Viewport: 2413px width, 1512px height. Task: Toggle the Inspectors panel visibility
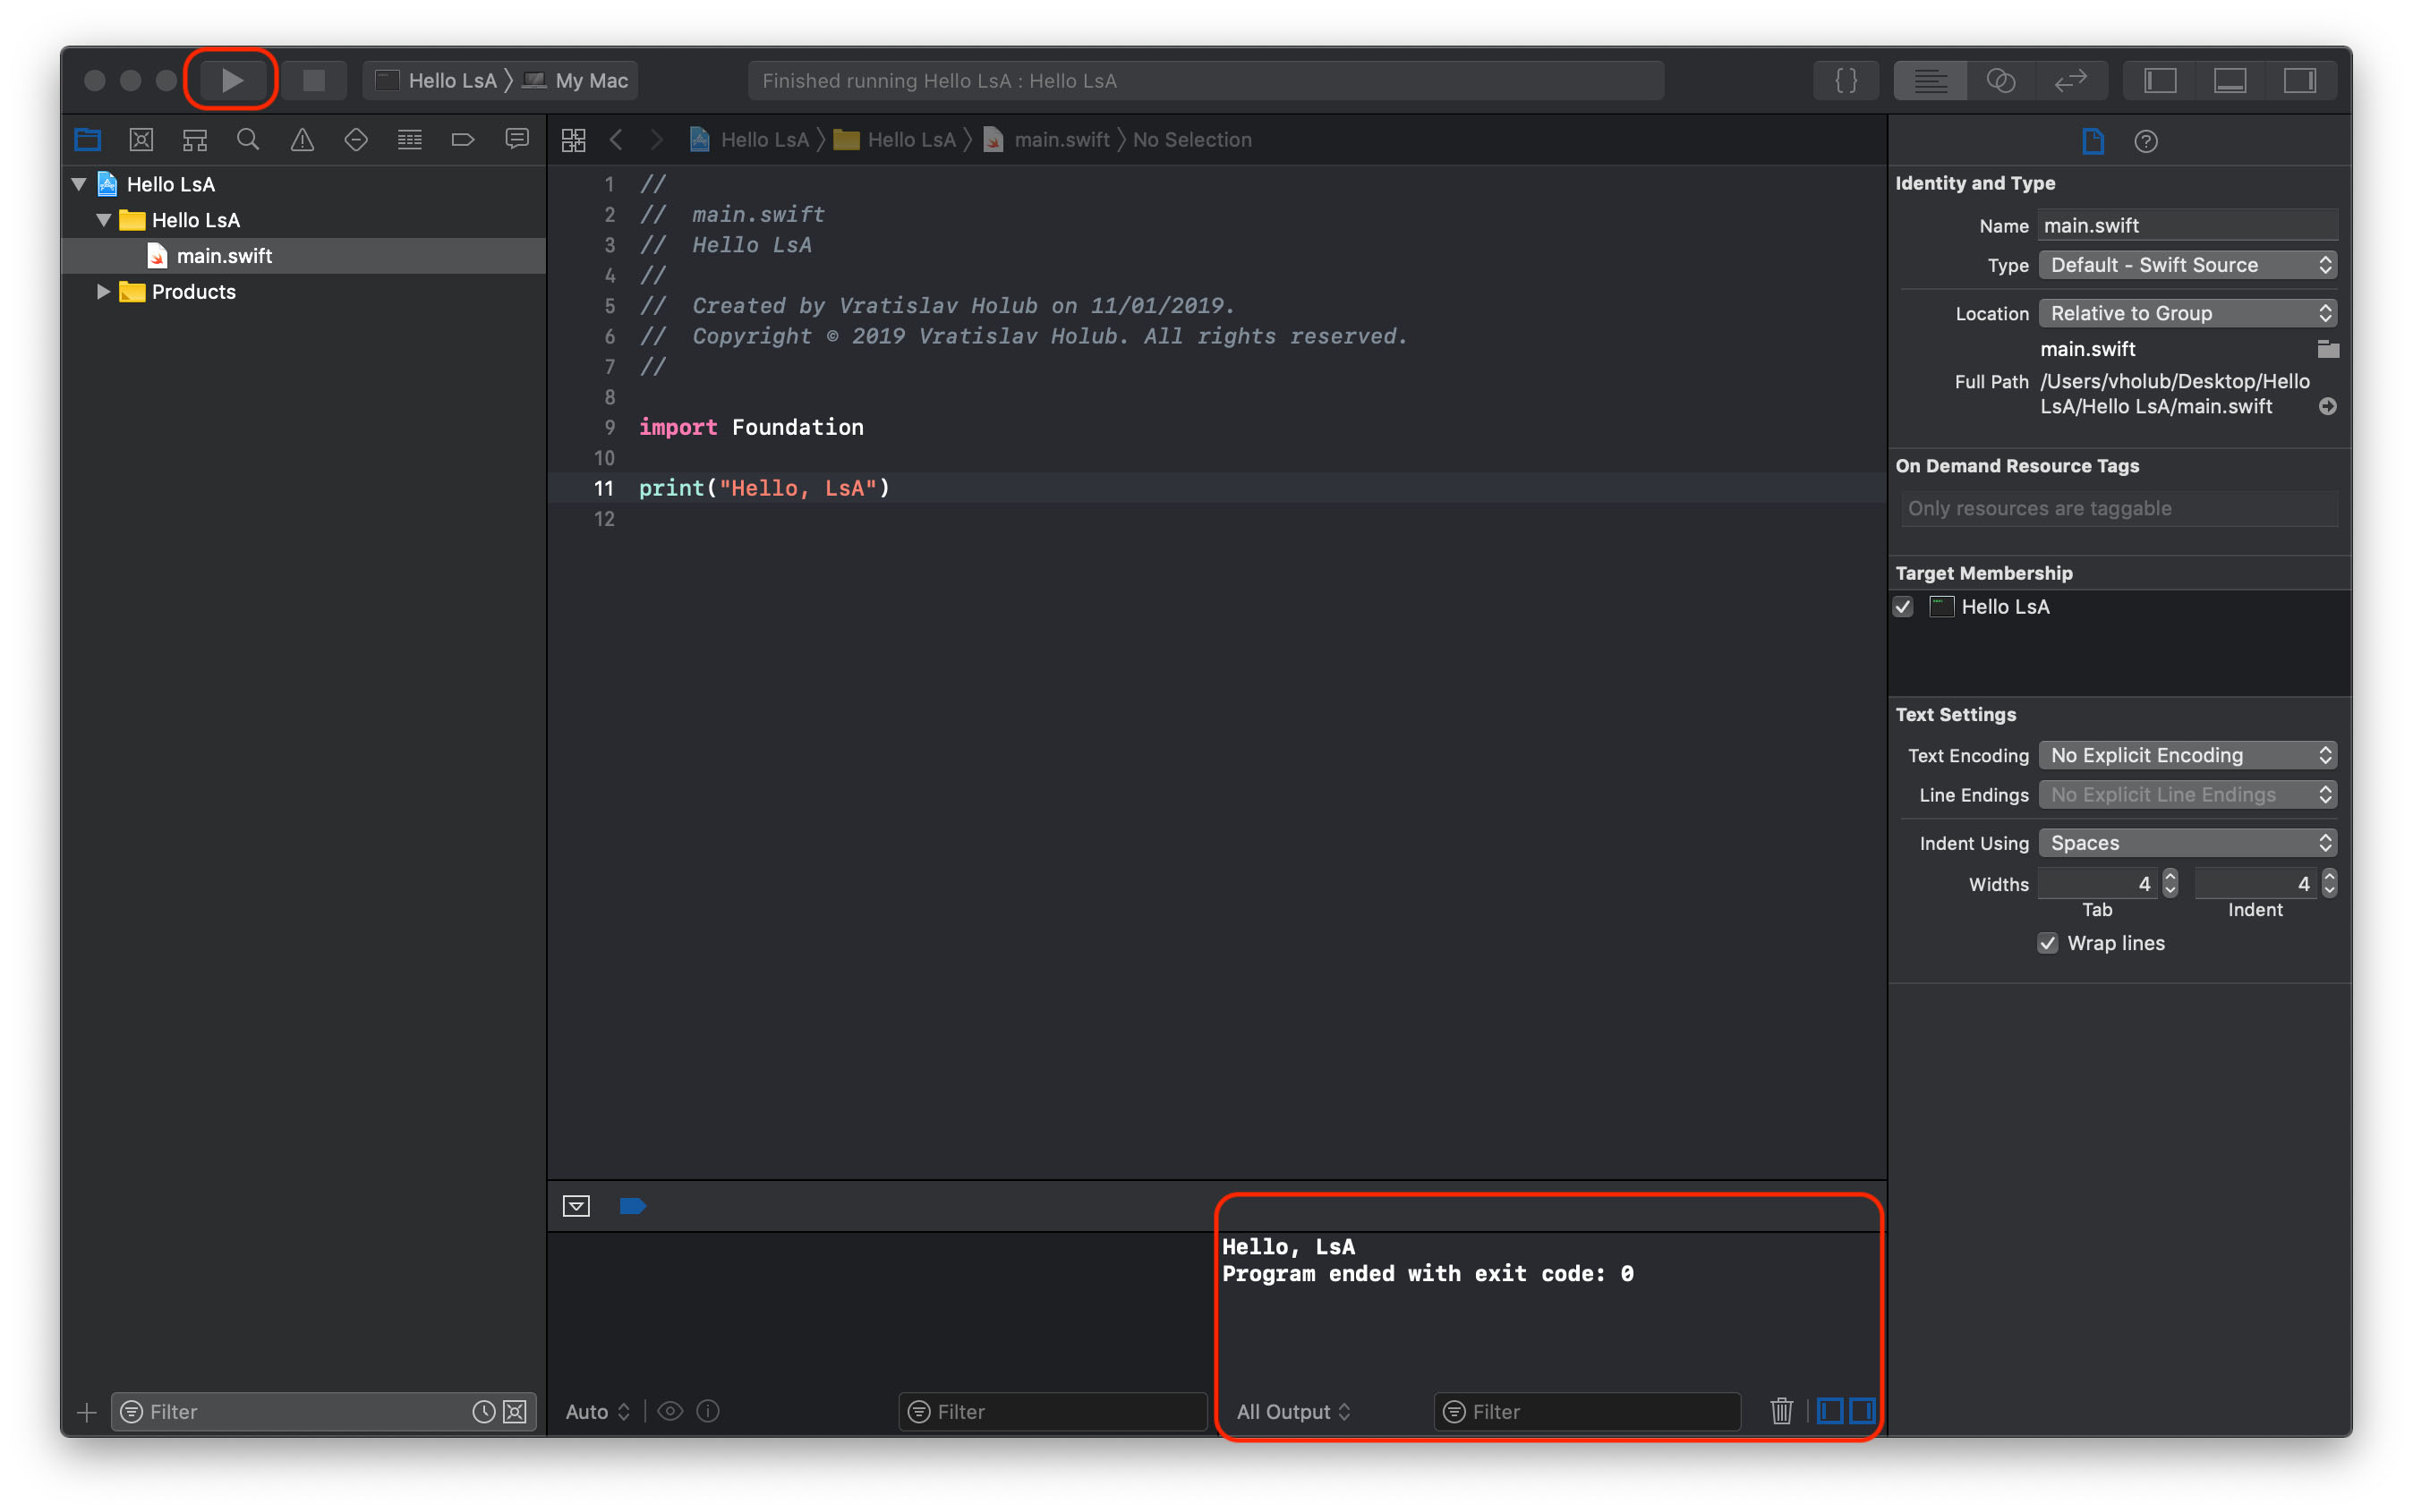2300,80
